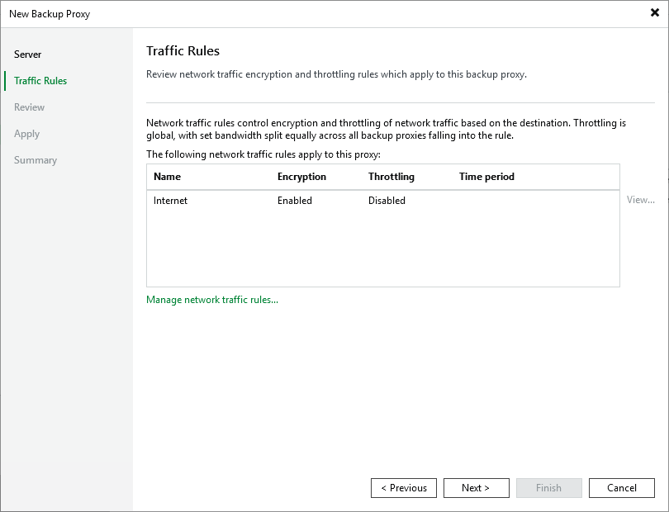Sort rules by the Name column header
Viewport: 669px width, 512px height.
click(x=167, y=177)
